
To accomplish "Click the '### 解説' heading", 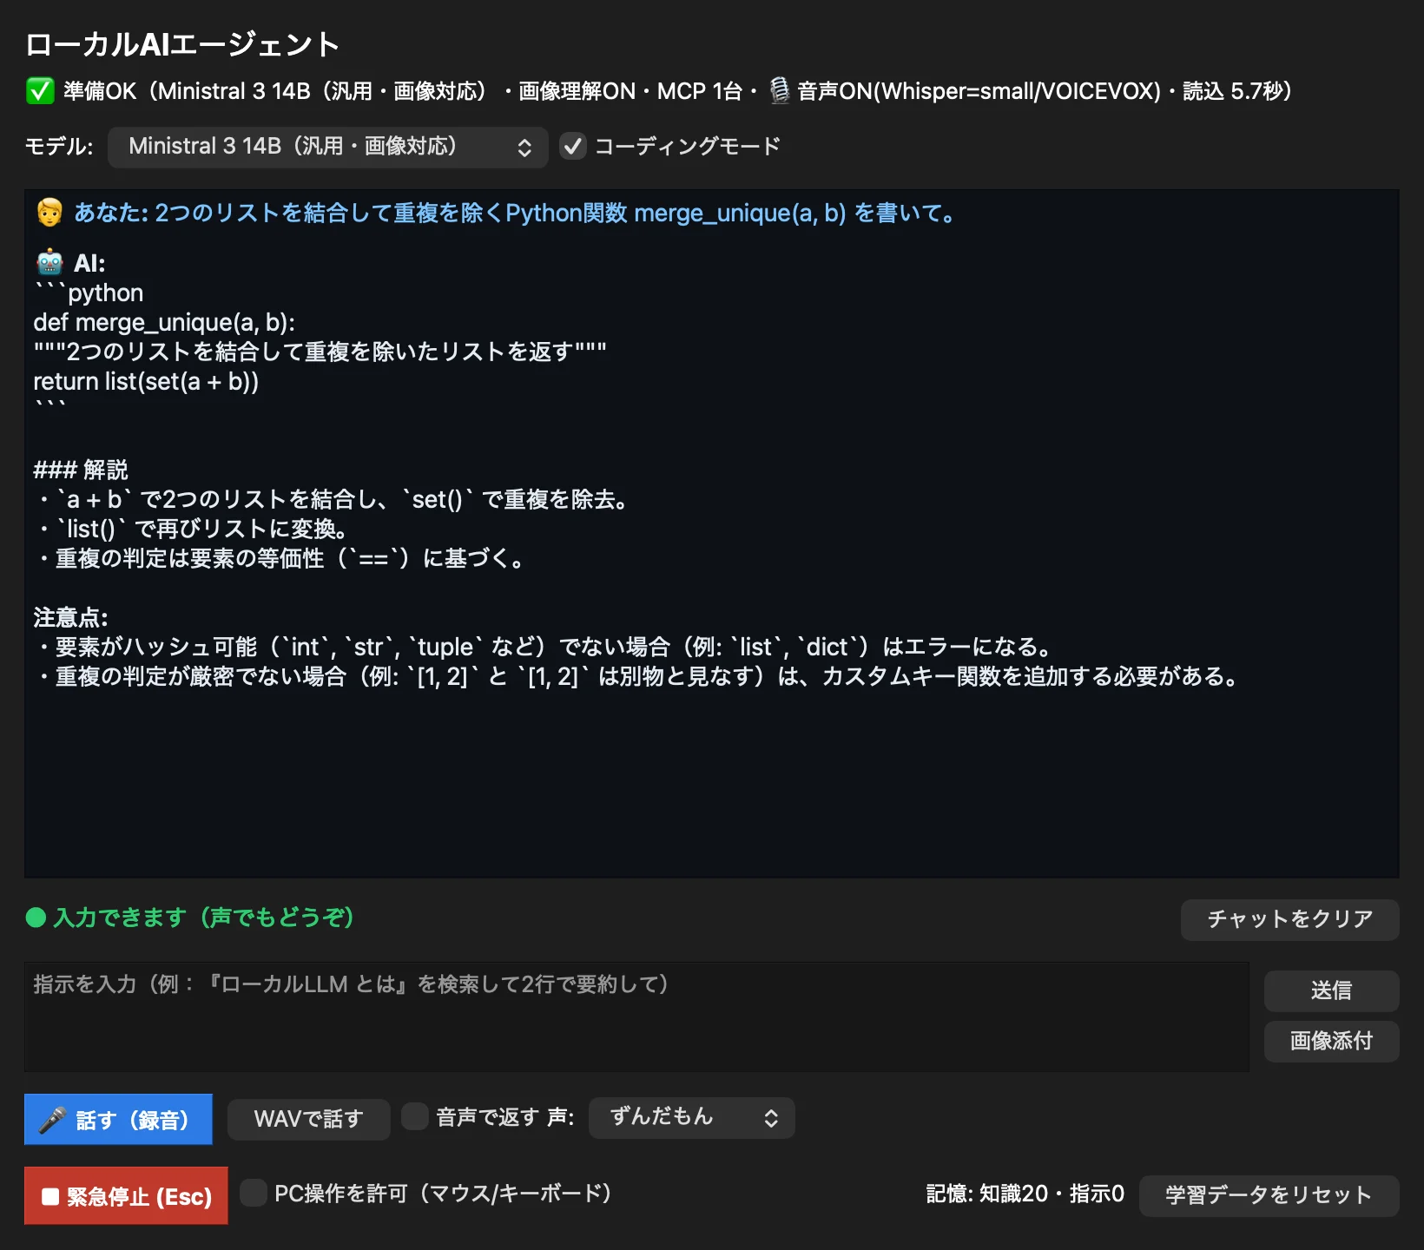I will point(81,470).
